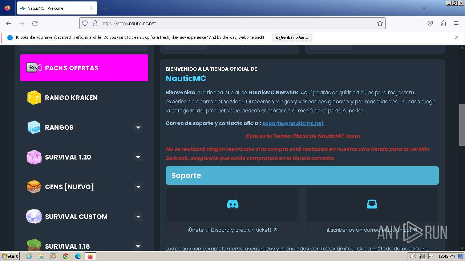Open the RANGO KRAKEN category
This screenshot has width=465, height=261.
84,98
